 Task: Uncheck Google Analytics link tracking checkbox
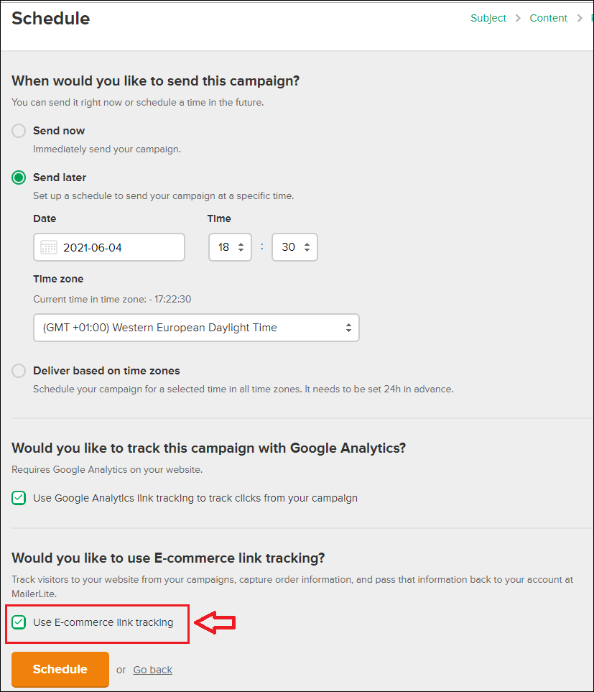tap(19, 498)
